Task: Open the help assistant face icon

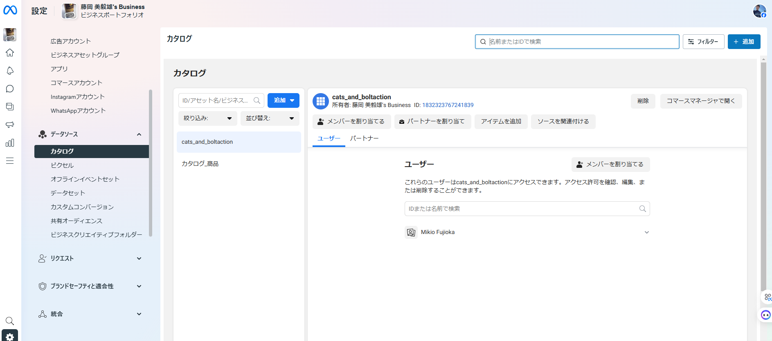Action: coord(765,315)
